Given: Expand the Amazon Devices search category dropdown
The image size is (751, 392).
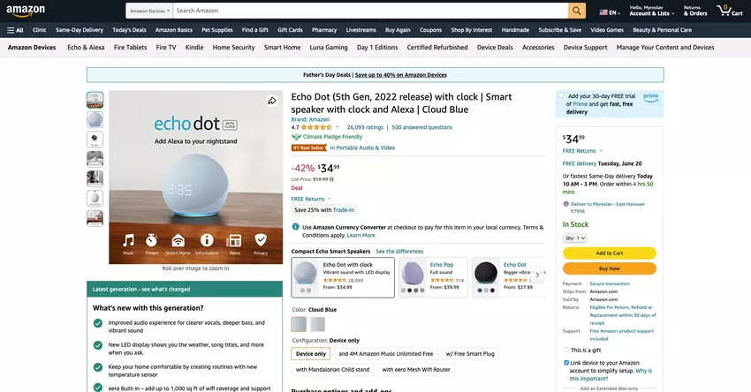Looking at the screenshot, I should pyautogui.click(x=148, y=11).
